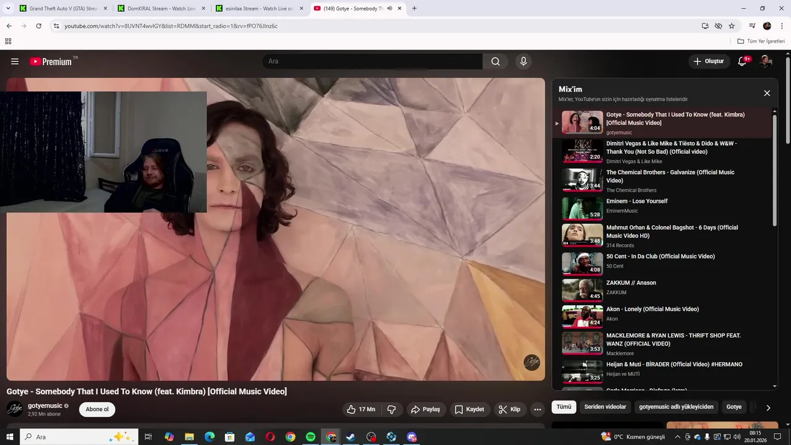The height and width of the screenshot is (445, 791).
Task: Click the crossed-eye tracking protection icon
Action: 718,26
